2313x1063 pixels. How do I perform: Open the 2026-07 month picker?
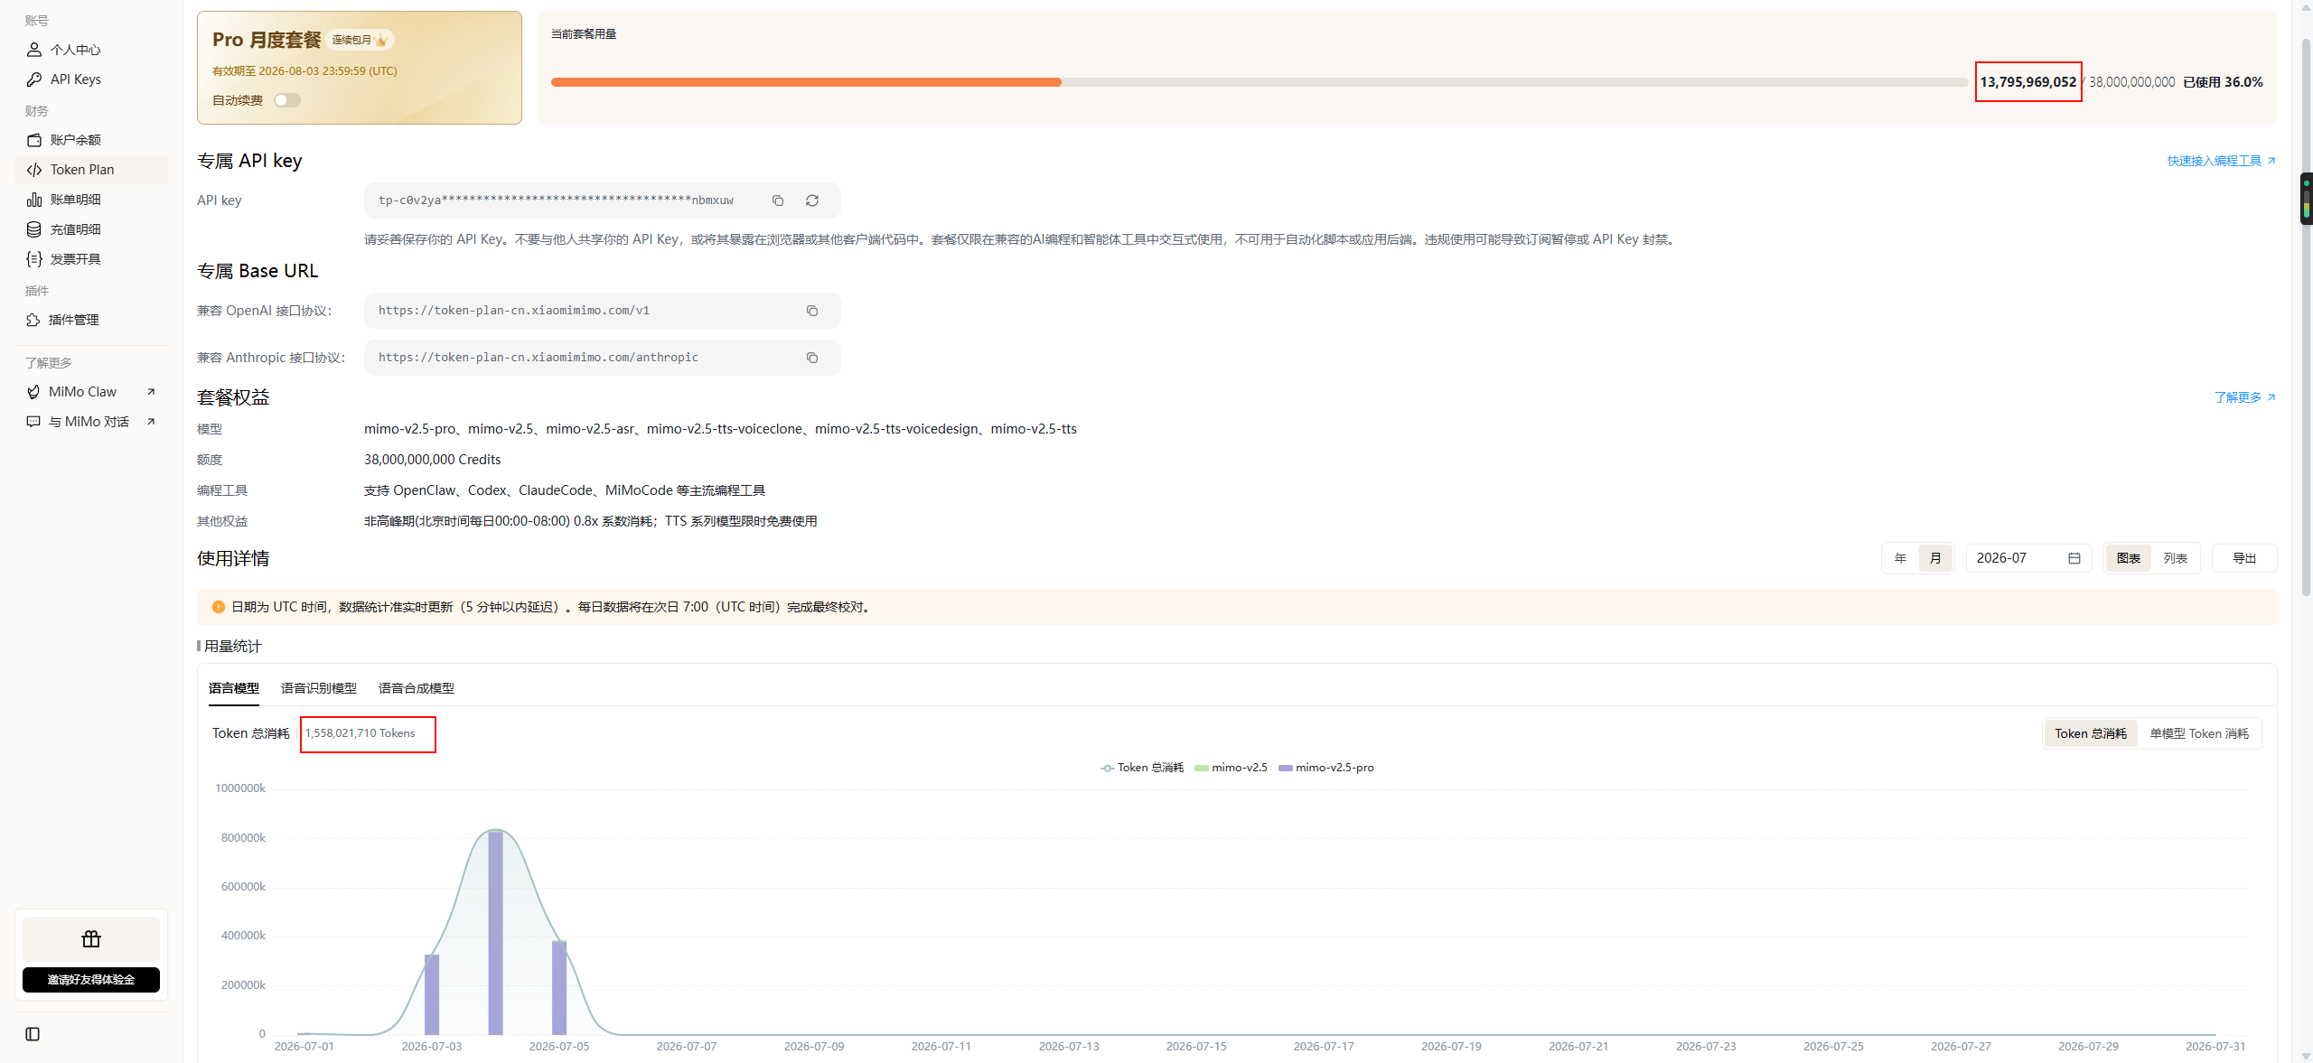(2028, 558)
